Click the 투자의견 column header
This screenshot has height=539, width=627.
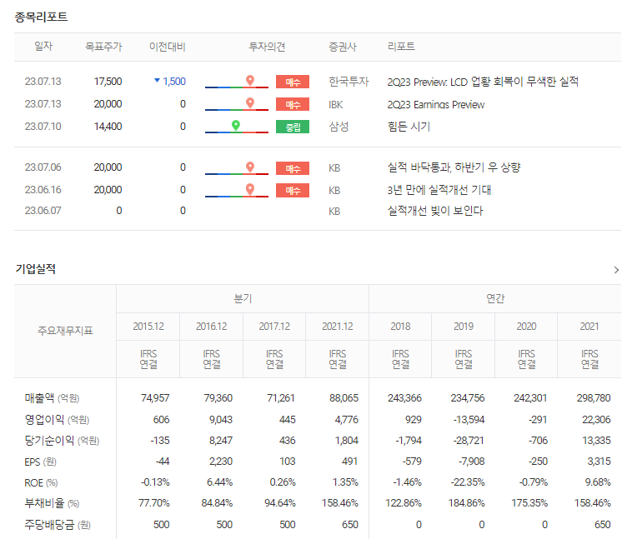tap(267, 47)
